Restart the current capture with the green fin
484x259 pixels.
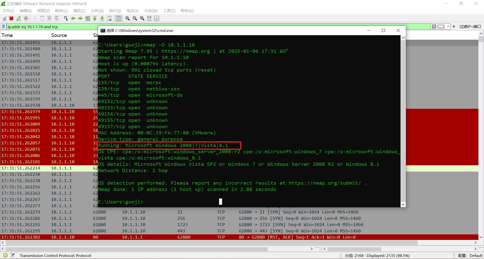(x=19, y=18)
